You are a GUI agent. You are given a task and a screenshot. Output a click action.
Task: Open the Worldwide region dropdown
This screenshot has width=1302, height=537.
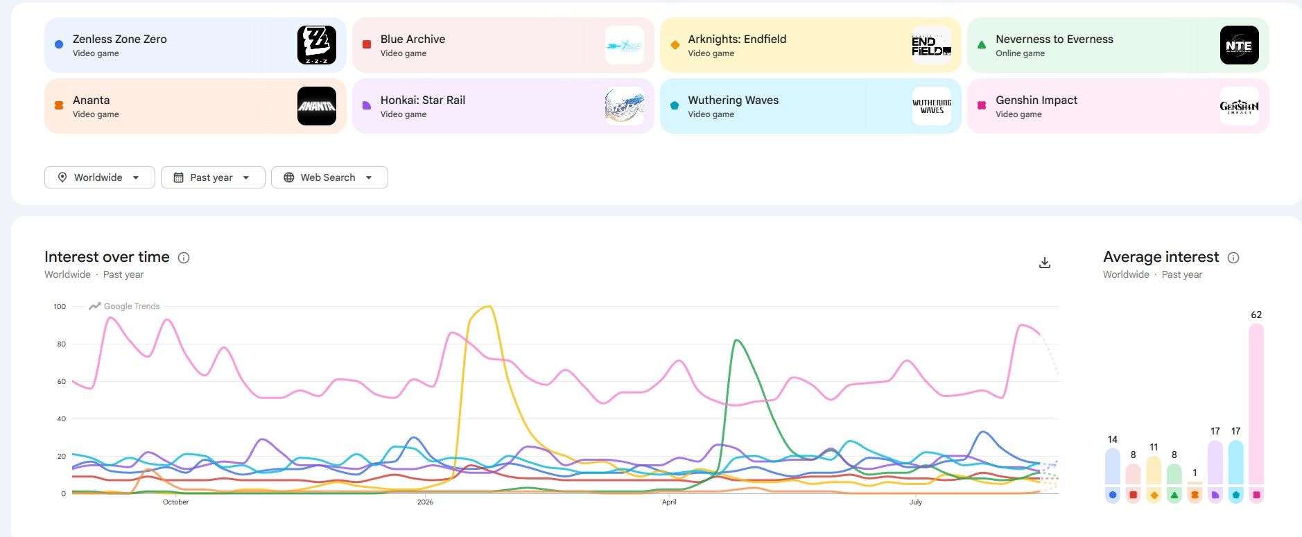(100, 177)
